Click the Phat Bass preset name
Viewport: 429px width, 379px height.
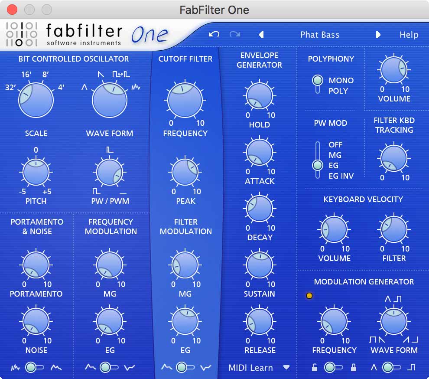[320, 35]
